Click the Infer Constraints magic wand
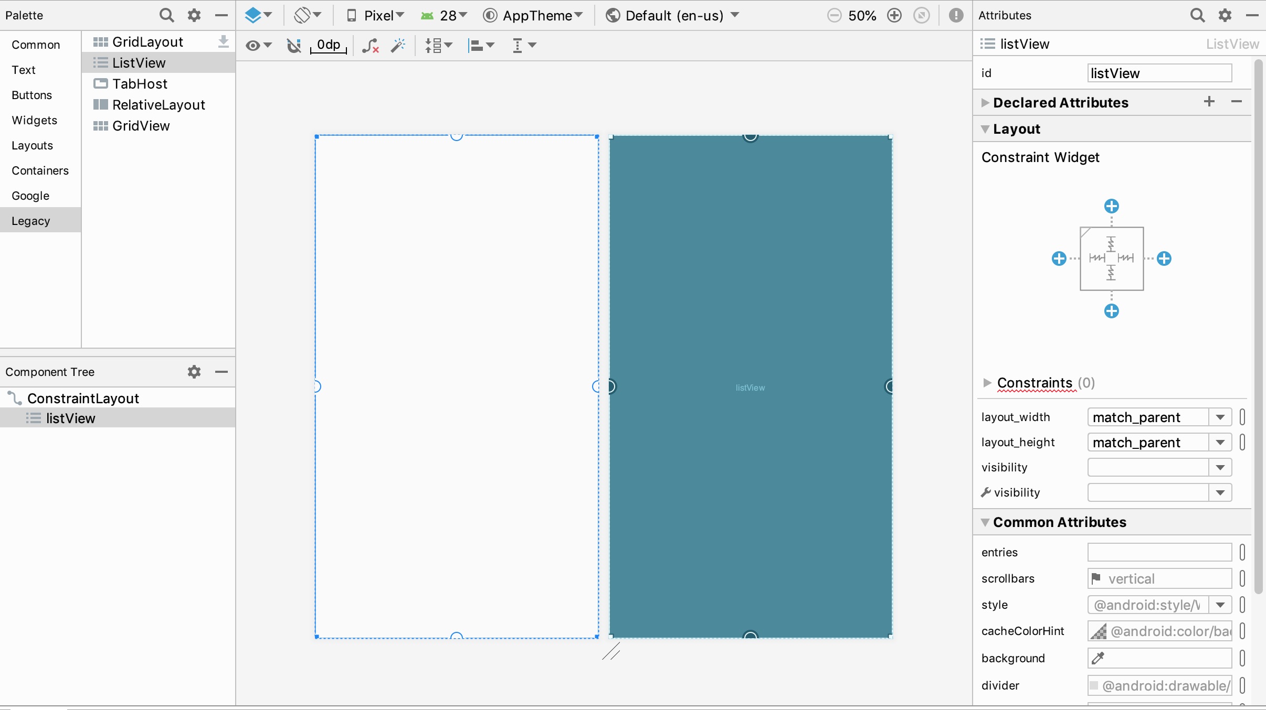 (x=398, y=46)
